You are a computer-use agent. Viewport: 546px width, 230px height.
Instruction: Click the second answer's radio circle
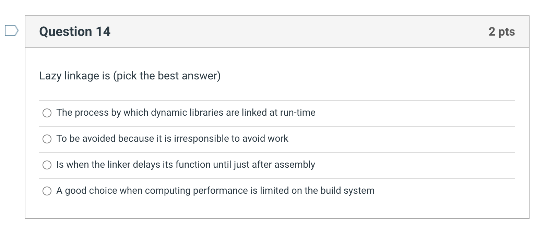click(47, 139)
